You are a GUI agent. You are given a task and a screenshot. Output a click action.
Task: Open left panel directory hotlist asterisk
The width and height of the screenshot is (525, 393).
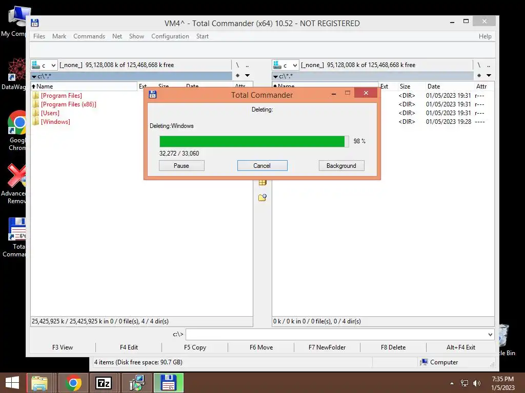pos(237,76)
